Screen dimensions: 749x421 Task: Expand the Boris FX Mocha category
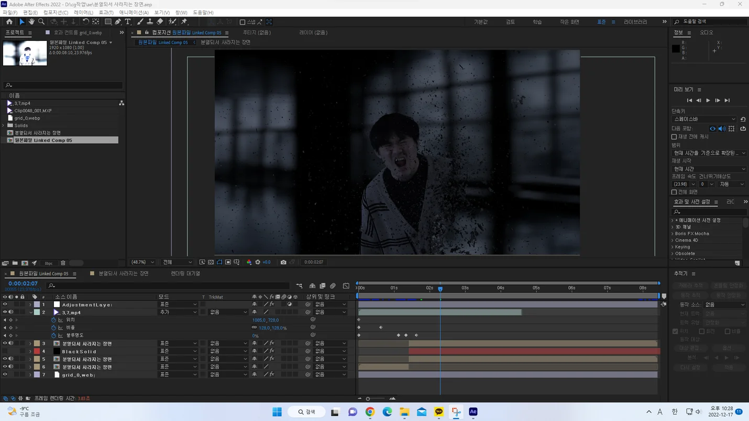(x=673, y=234)
